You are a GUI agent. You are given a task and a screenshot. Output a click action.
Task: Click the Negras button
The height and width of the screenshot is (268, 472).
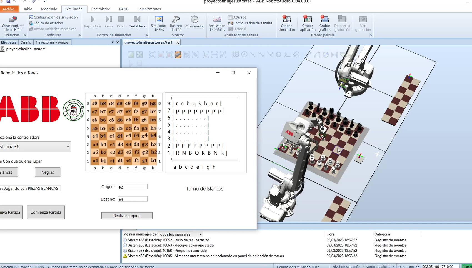pyautogui.click(x=48, y=172)
